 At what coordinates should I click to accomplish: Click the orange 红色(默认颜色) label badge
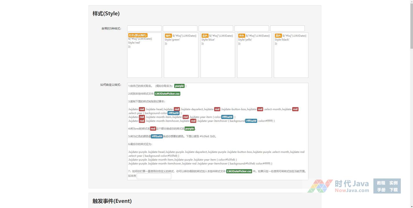138,35
